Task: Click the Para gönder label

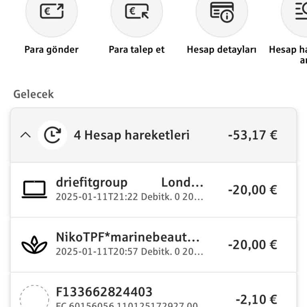Action: (x=52, y=50)
